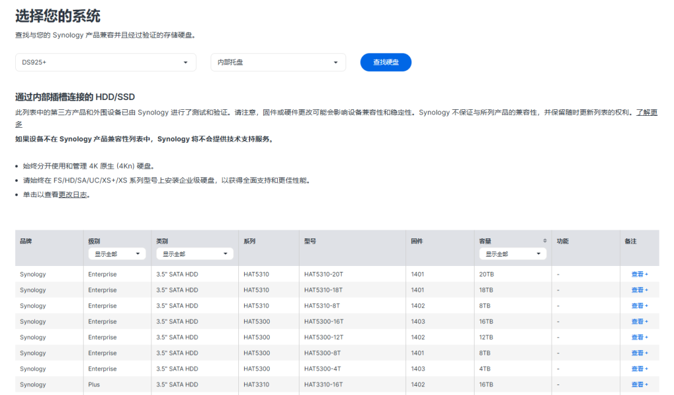View notes for HAT5310-20T row
The width and height of the screenshot is (674, 395).
click(639, 275)
